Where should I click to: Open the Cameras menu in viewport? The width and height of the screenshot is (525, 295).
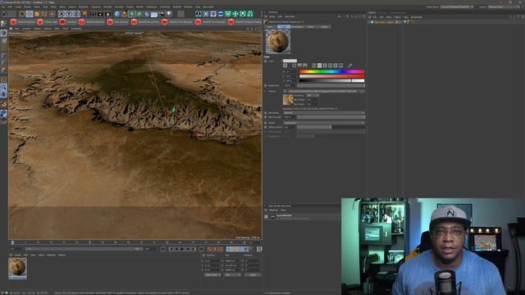click(26, 29)
